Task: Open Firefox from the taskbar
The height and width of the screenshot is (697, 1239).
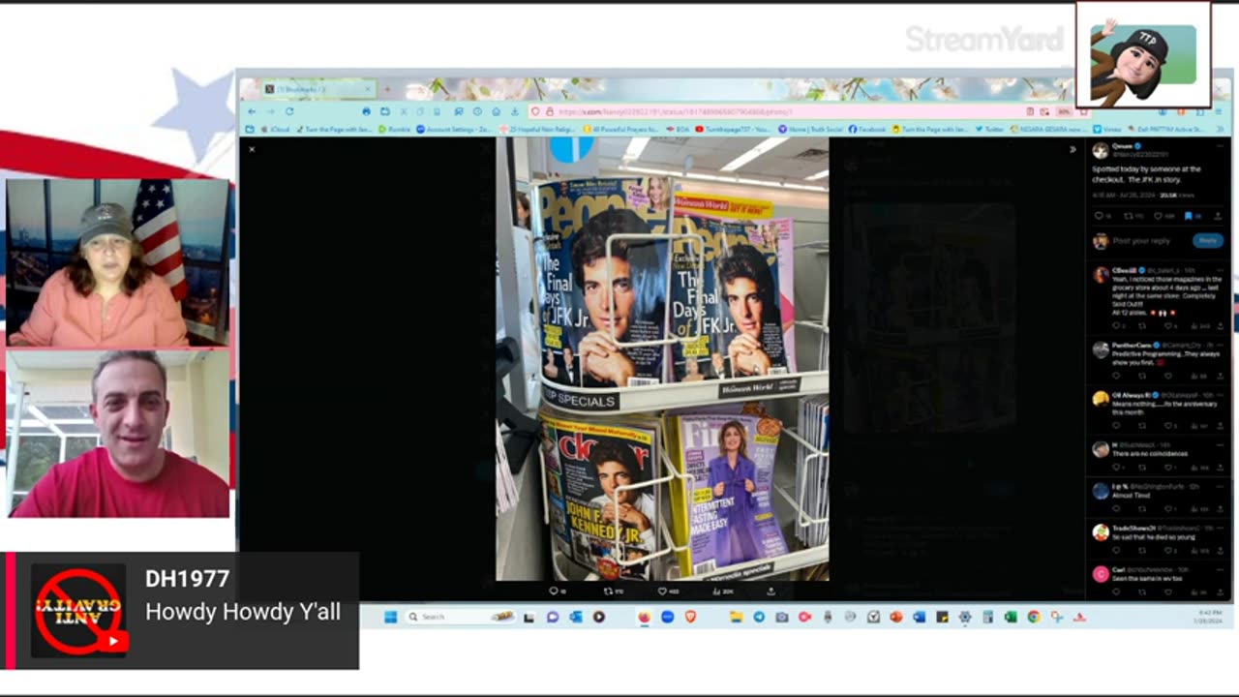Action: coord(644,617)
